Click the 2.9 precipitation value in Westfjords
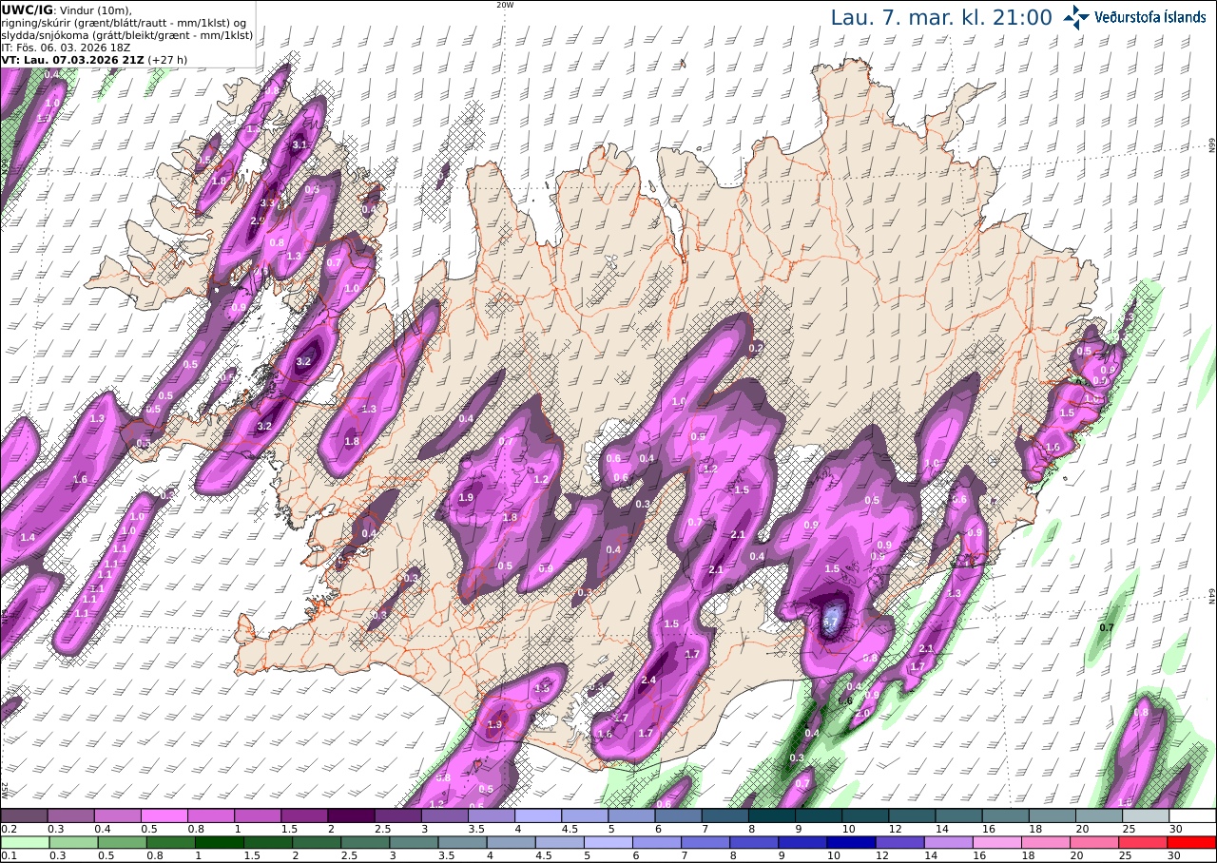The width and height of the screenshot is (1217, 863). point(257,221)
